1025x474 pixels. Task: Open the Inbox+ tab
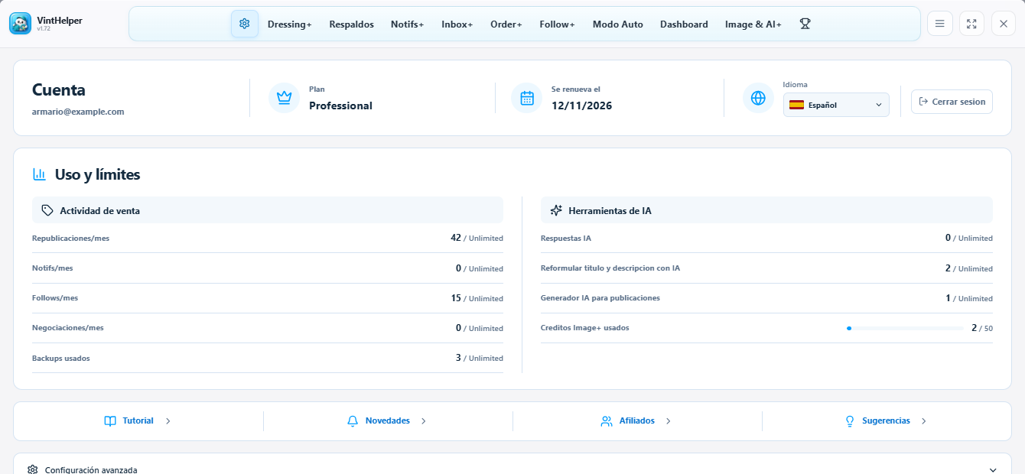click(x=457, y=24)
